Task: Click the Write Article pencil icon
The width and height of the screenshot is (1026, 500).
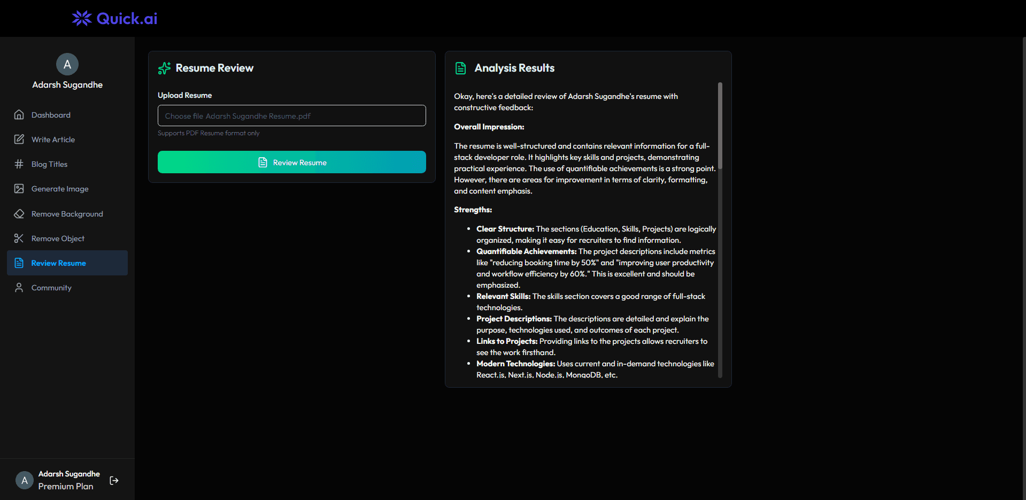Action: coord(19,140)
